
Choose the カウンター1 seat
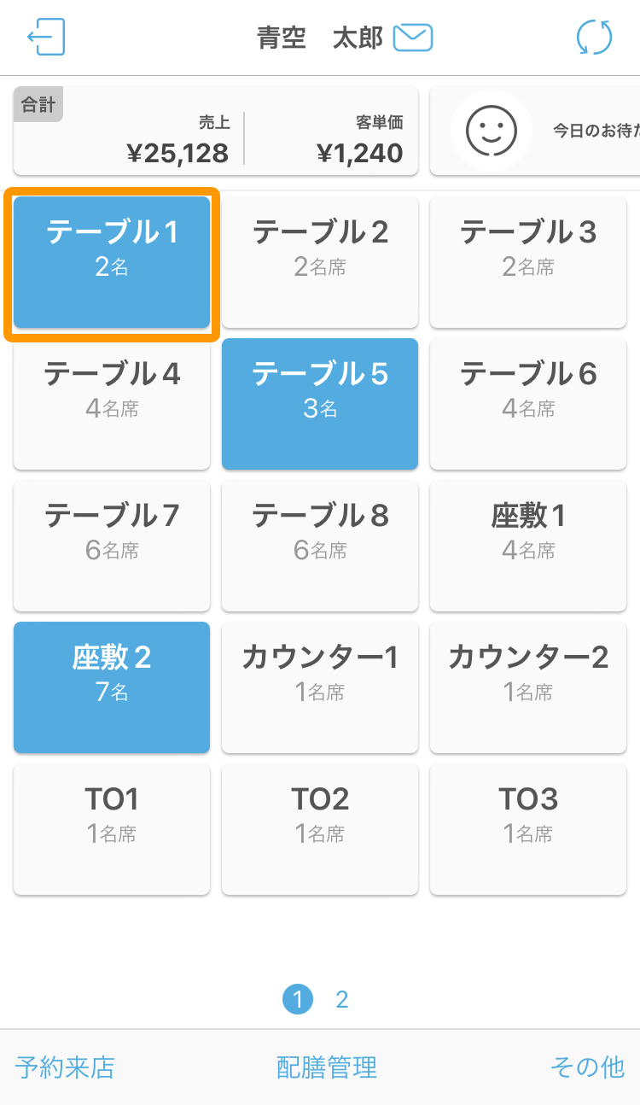tap(320, 687)
